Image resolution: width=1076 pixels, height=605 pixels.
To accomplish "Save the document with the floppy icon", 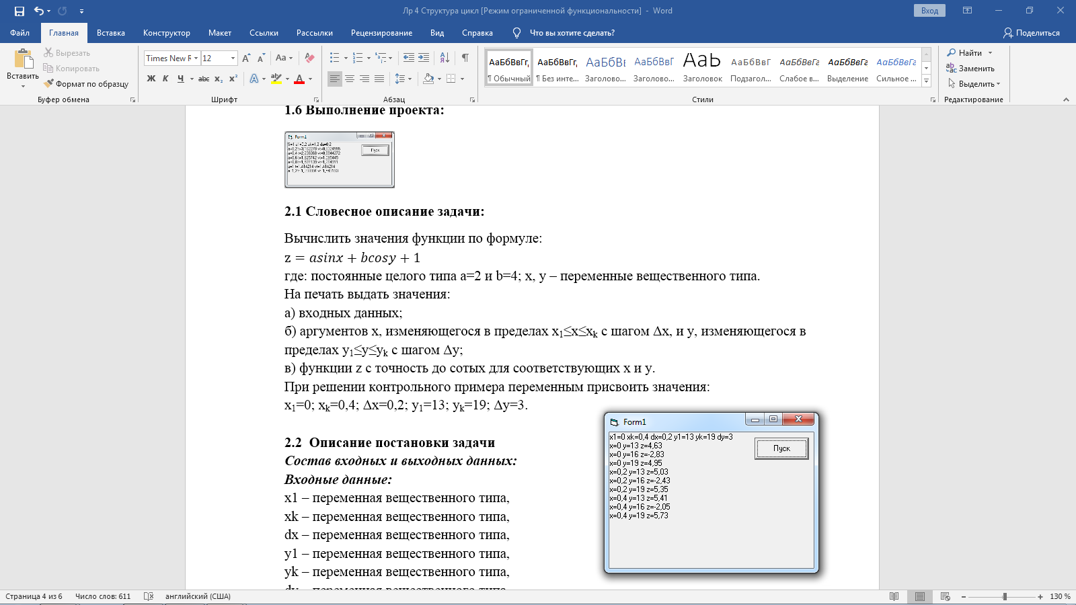I will click(19, 11).
